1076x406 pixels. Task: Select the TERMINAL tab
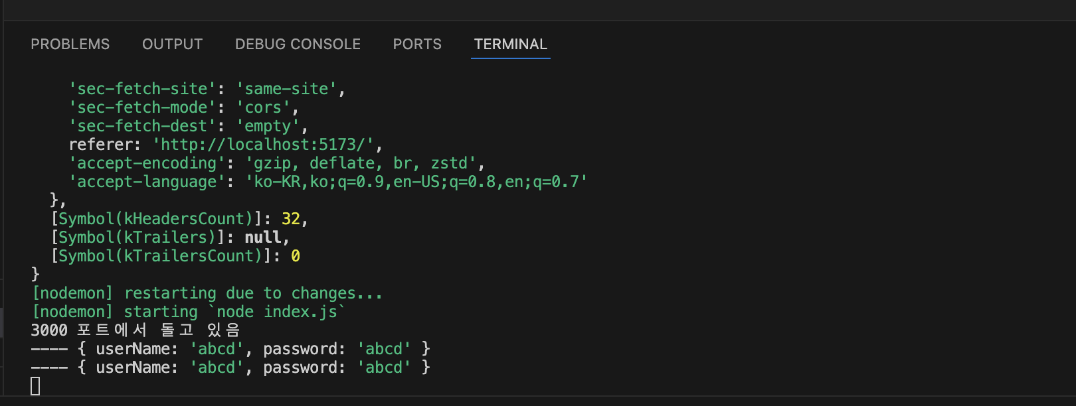tap(510, 44)
